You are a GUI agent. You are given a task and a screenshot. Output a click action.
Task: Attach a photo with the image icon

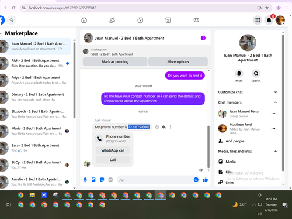93,180
